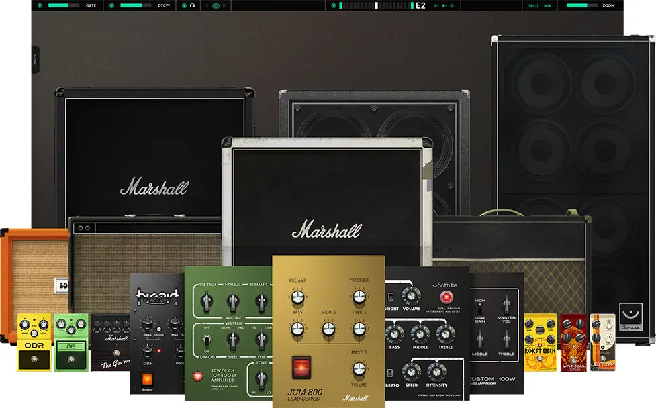
Task: Select the Marshall Guv'nor pedal
Action: [109, 342]
